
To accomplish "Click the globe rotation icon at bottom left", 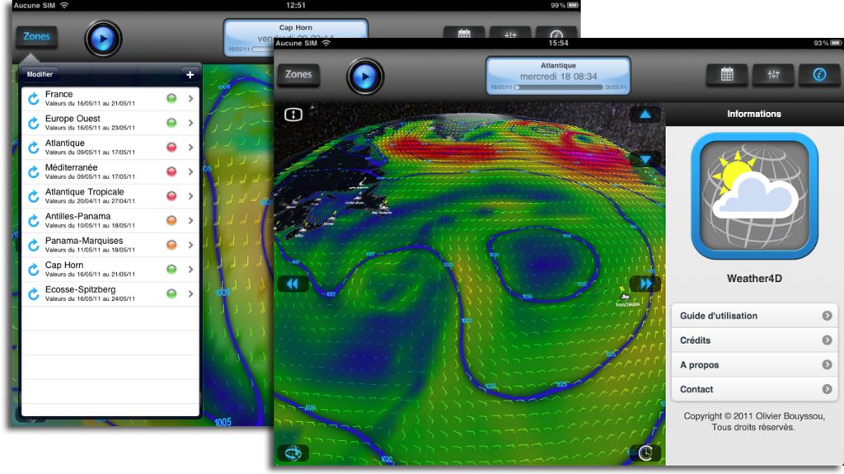I will (x=293, y=453).
